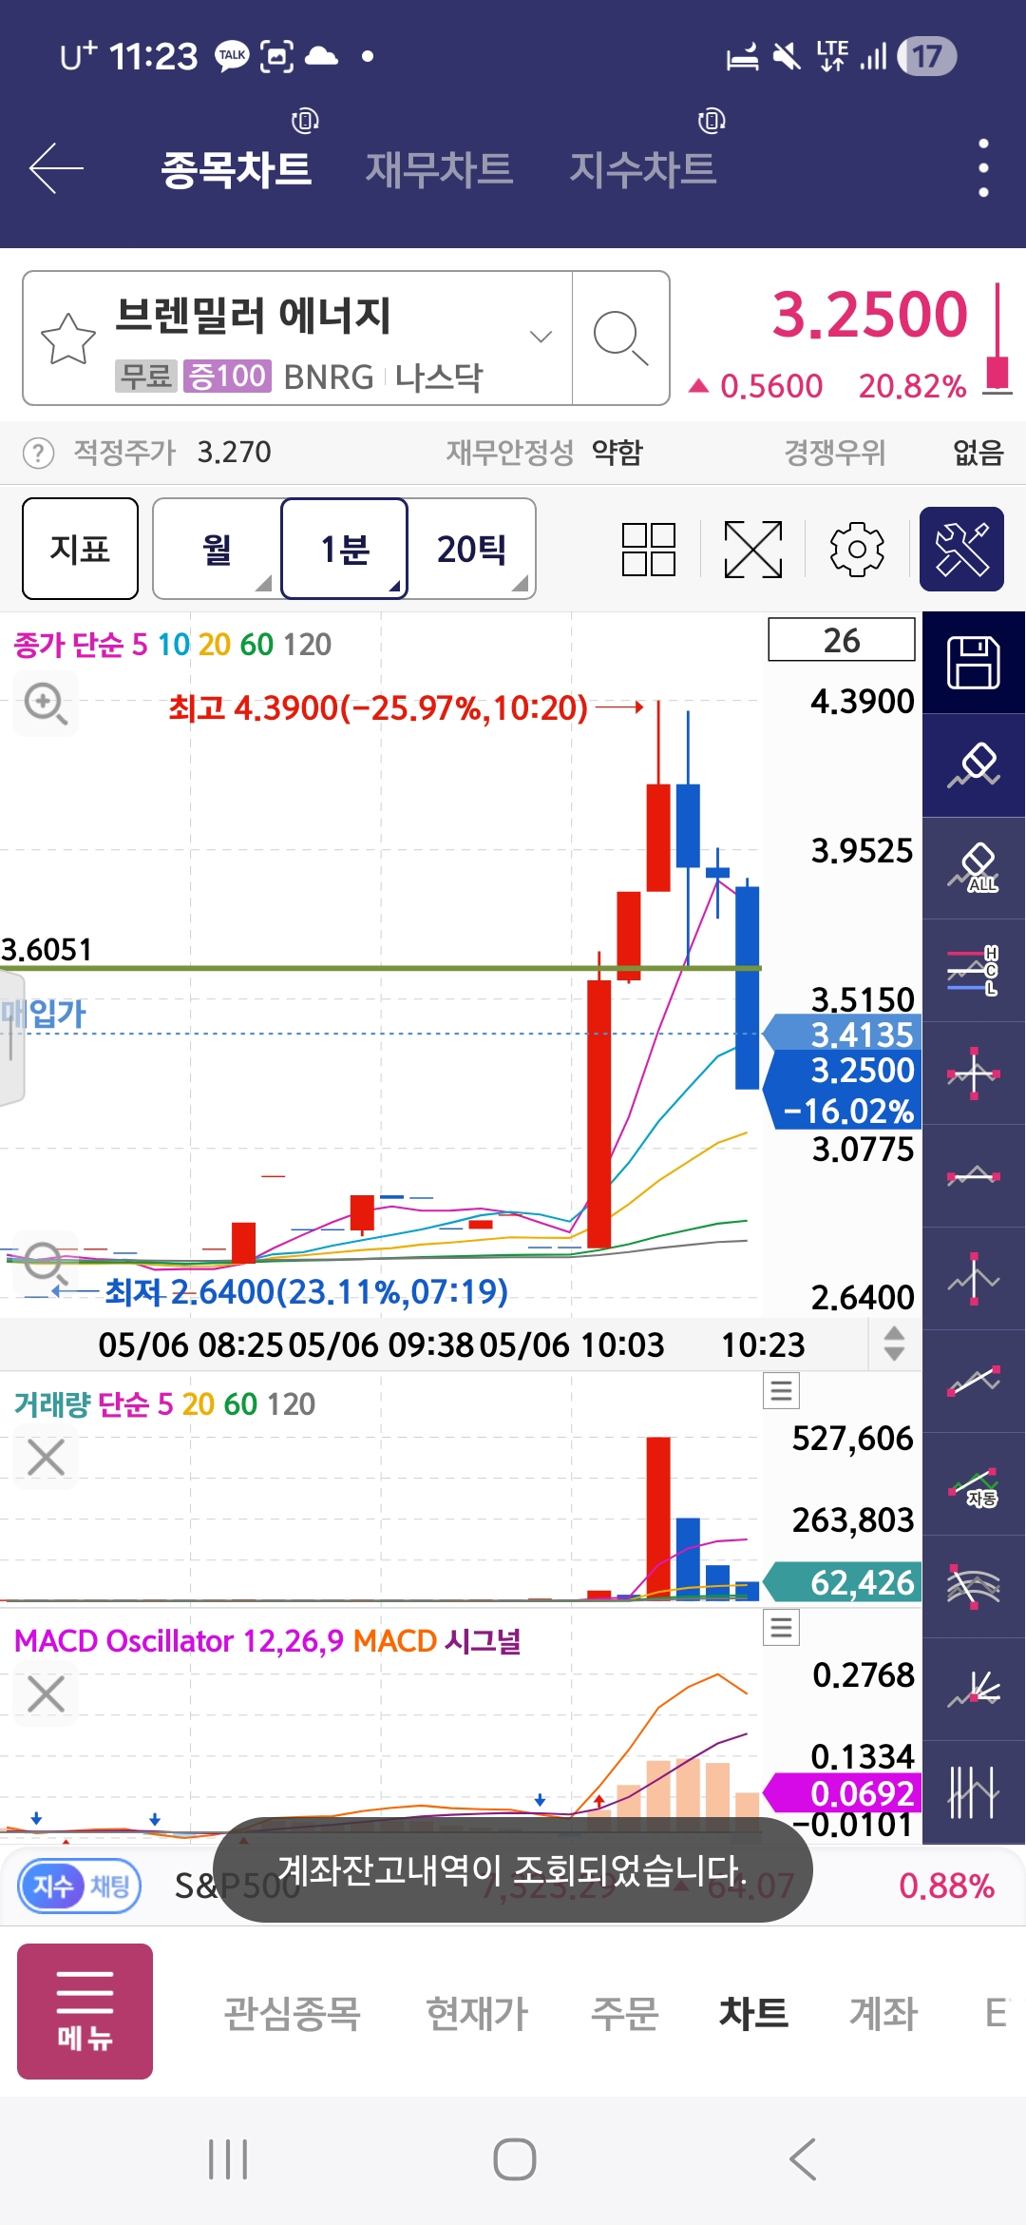Tap the 매입가 purchase price line label
The width and height of the screenshot is (1026, 2225).
(44, 1014)
